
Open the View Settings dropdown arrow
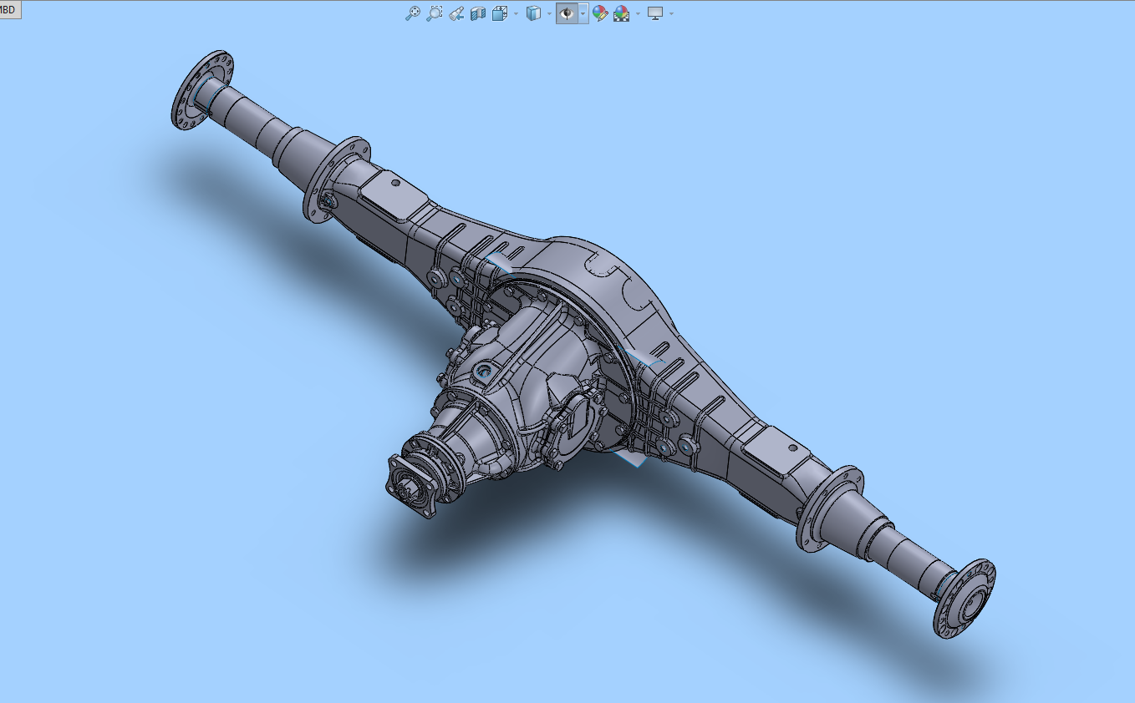[x=671, y=13]
